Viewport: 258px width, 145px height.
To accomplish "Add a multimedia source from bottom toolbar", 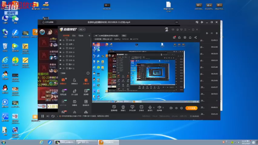I will [x=141, y=108].
